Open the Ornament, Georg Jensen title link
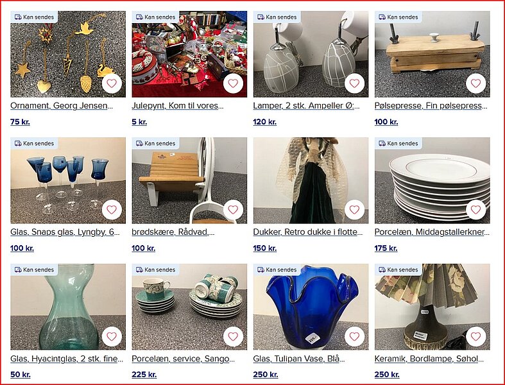 tap(62, 106)
